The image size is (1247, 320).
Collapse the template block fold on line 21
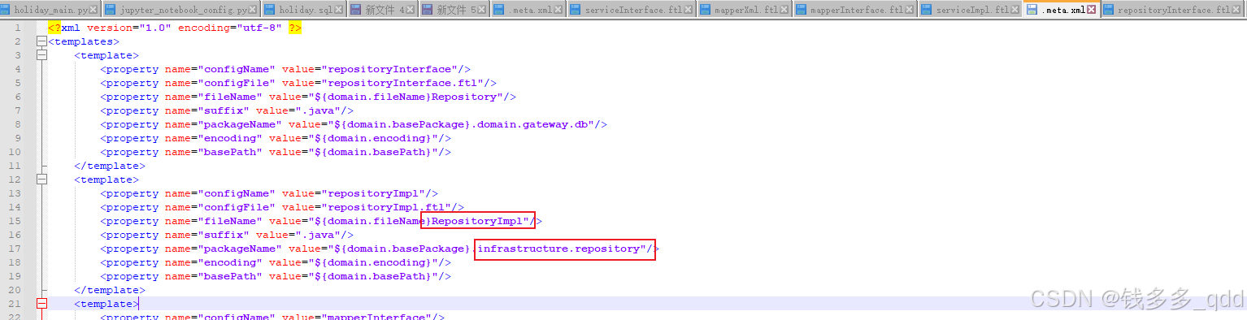(41, 304)
